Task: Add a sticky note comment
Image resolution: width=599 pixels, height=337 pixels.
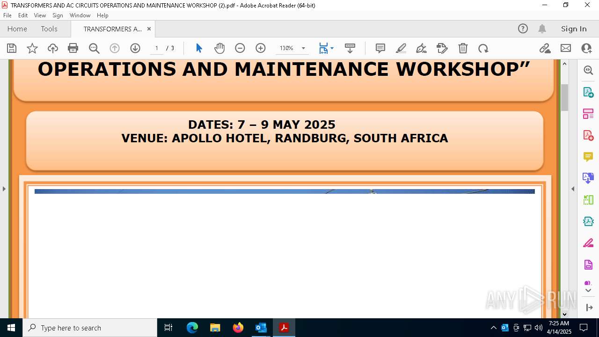Action: pyautogui.click(x=380, y=48)
